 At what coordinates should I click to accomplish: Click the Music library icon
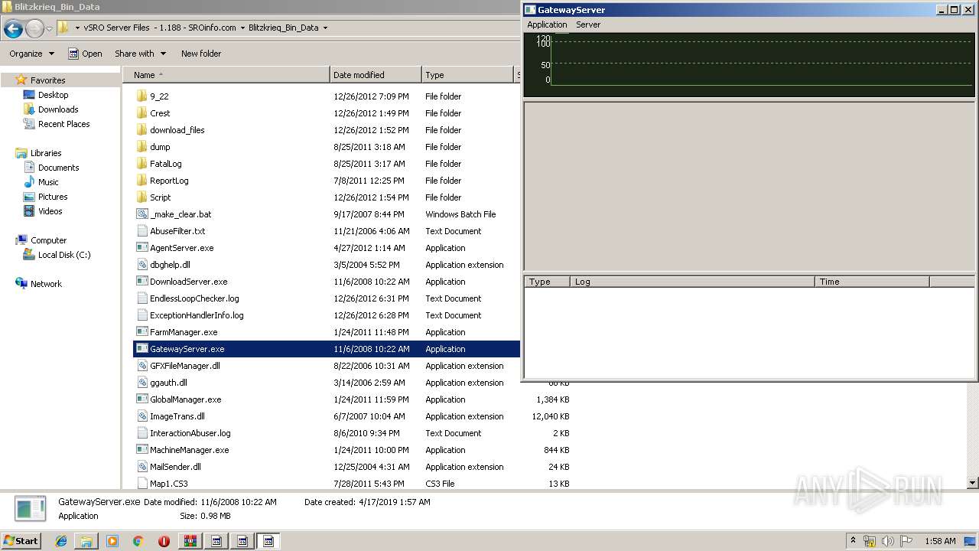tap(29, 182)
